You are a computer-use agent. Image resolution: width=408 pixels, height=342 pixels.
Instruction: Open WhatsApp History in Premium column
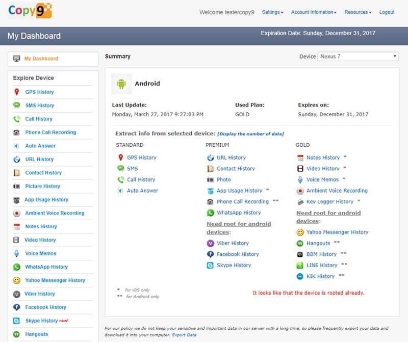pyautogui.click(x=239, y=213)
